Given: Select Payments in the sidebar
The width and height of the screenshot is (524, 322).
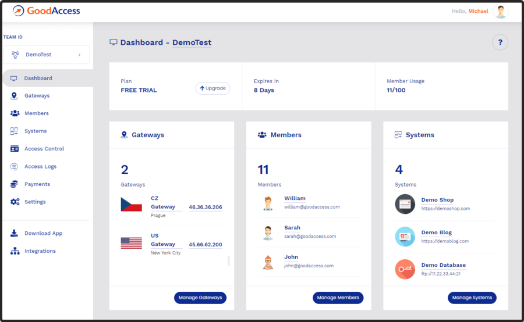Looking at the screenshot, I should pyautogui.click(x=37, y=184).
